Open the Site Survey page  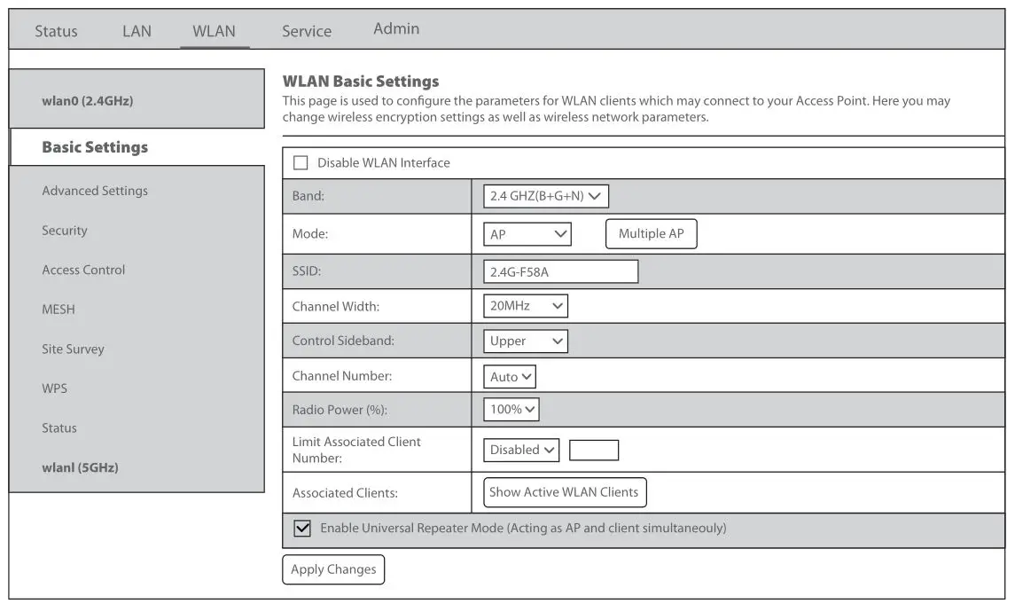[73, 349]
